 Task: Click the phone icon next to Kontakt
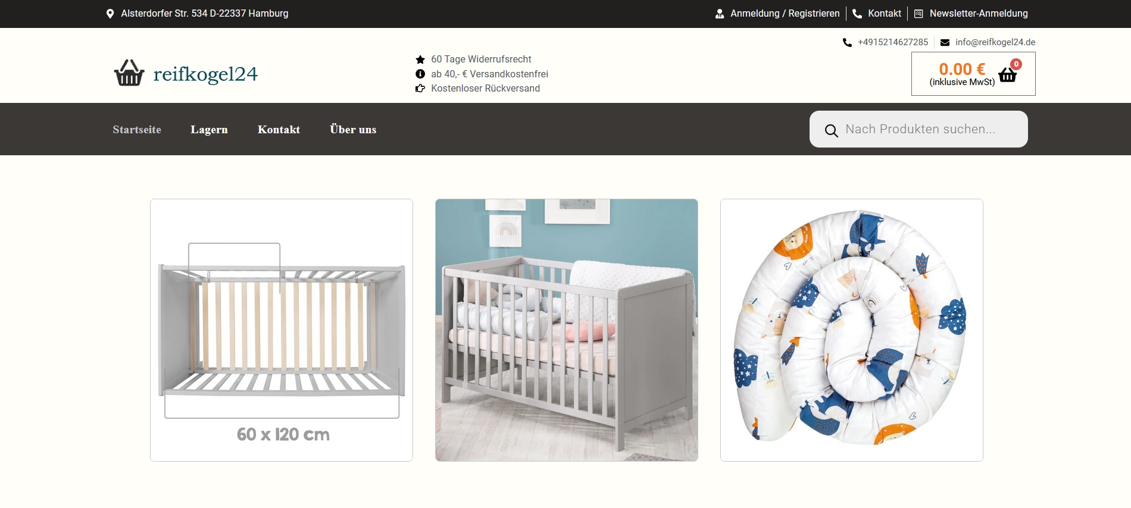tap(857, 14)
